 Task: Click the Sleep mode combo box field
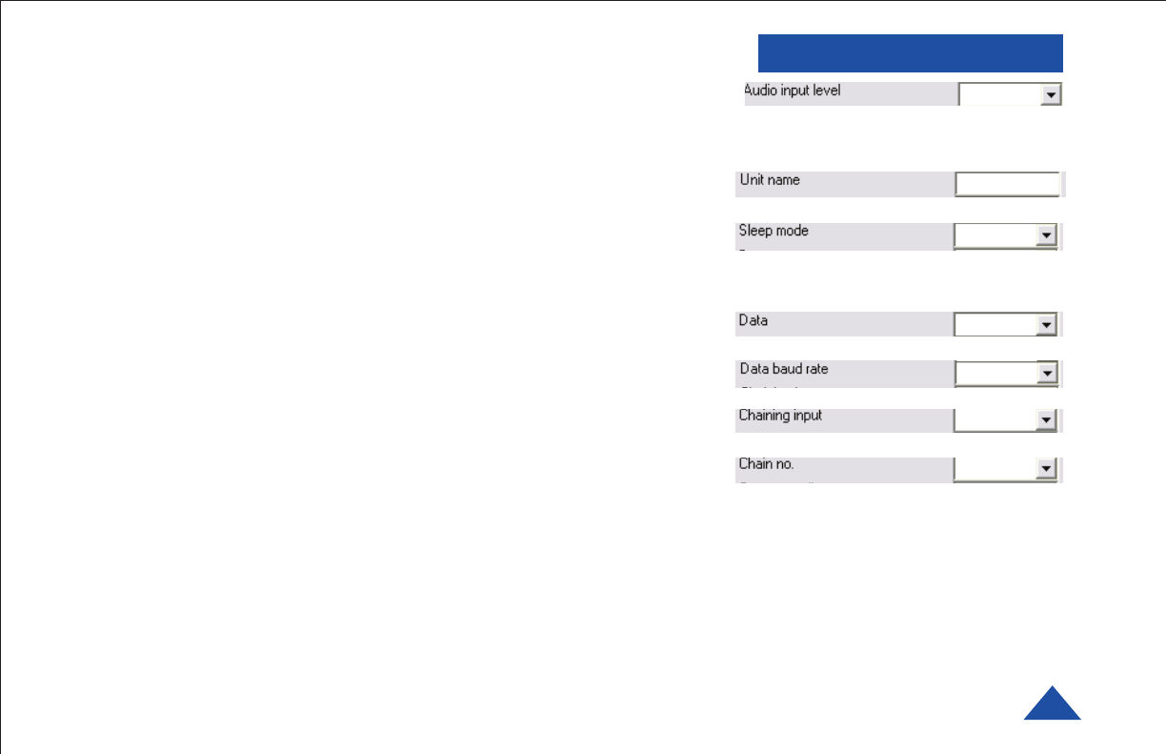(x=1005, y=235)
